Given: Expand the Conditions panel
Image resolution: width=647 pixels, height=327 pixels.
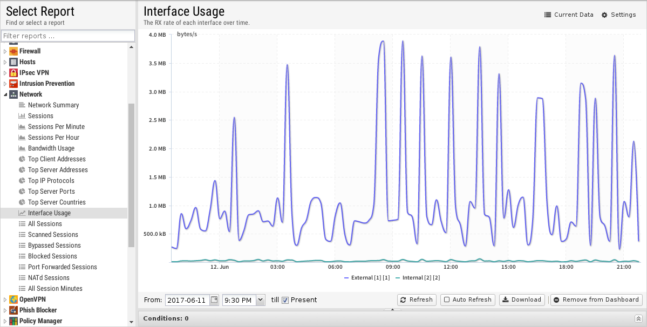Looking at the screenshot, I should [x=638, y=318].
